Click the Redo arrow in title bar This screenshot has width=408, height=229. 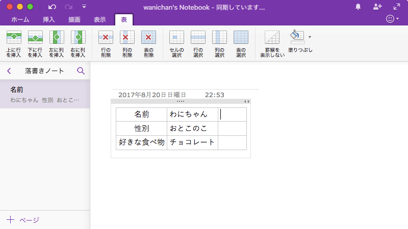pyautogui.click(x=69, y=7)
